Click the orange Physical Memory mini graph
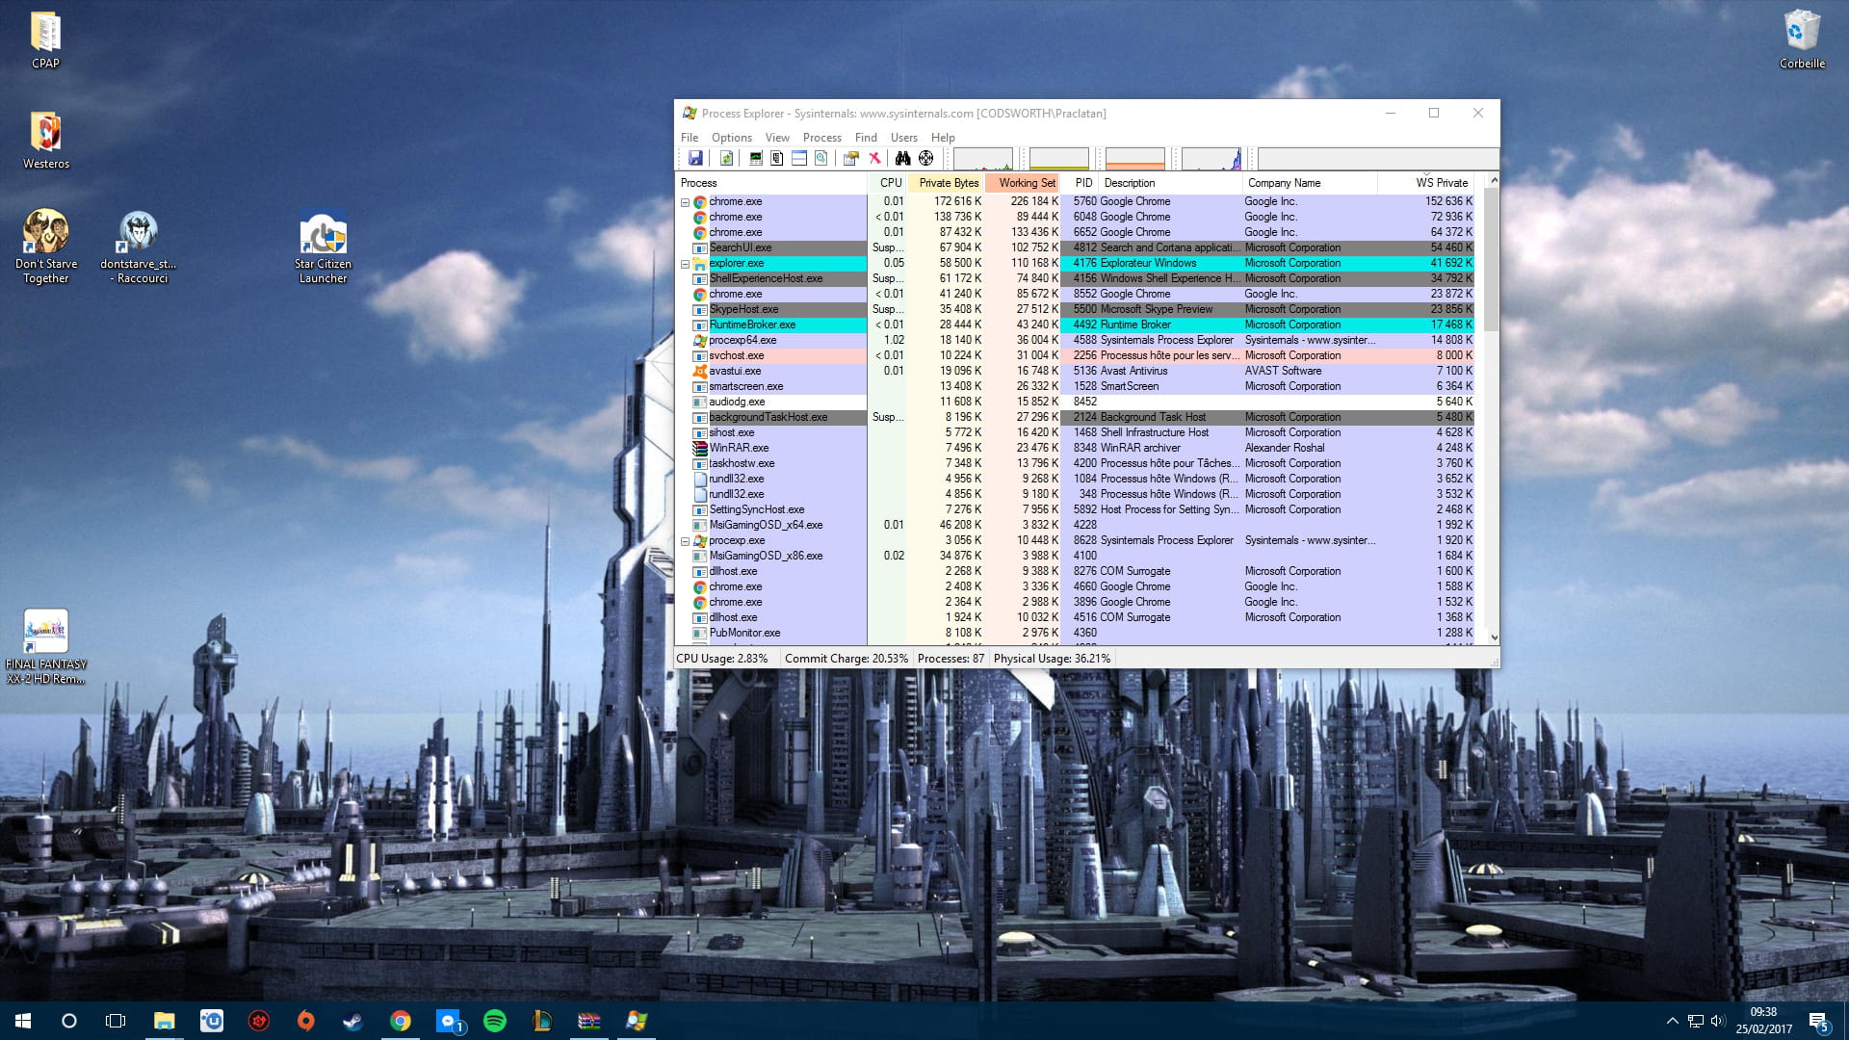This screenshot has width=1849, height=1040. pos(1134,159)
